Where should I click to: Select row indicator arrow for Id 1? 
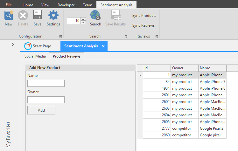(140, 75)
